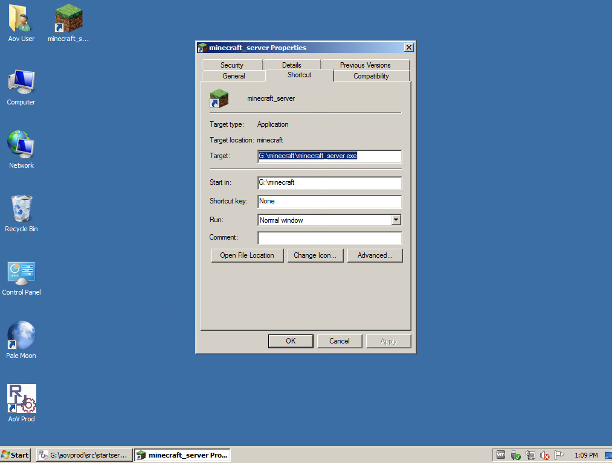Click the muted volume tray icon
The height and width of the screenshot is (463, 612).
pos(544,455)
